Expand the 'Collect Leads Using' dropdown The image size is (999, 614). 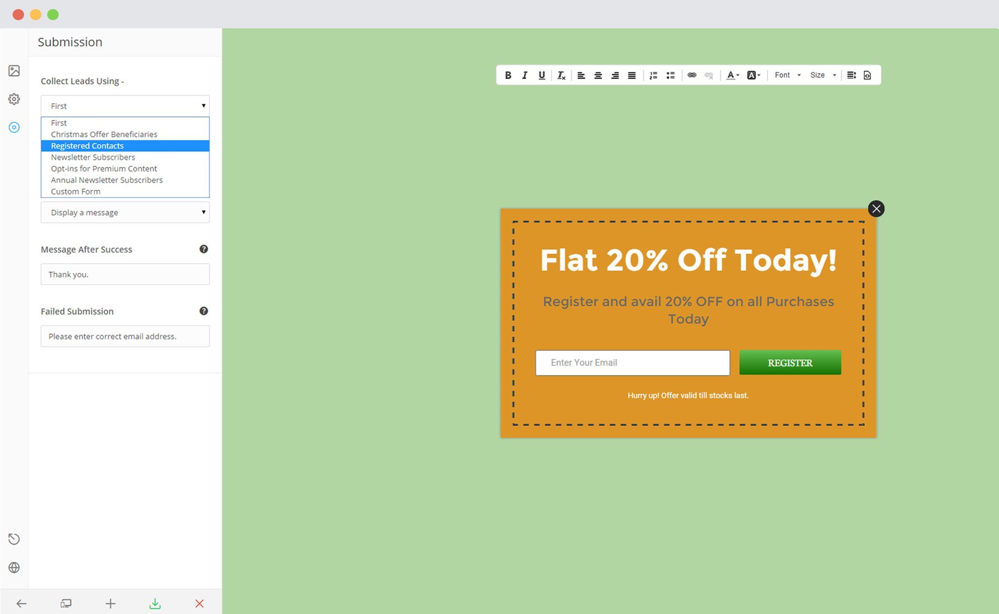[125, 105]
